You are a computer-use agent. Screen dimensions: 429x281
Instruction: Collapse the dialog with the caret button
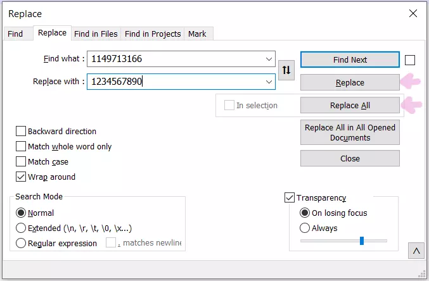[416, 251]
